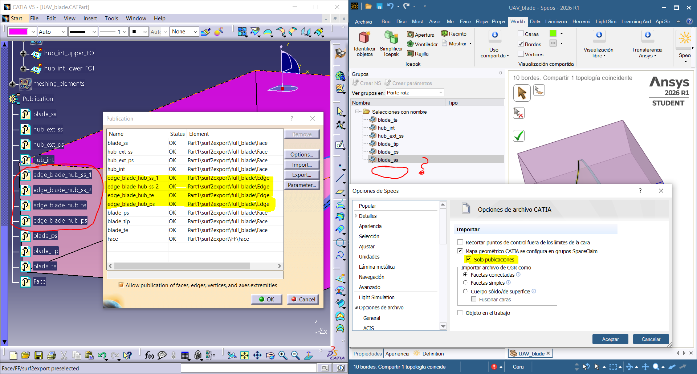Click the Simplificar Icepak icon
Viewport: 697px width, 374px height.
point(391,38)
